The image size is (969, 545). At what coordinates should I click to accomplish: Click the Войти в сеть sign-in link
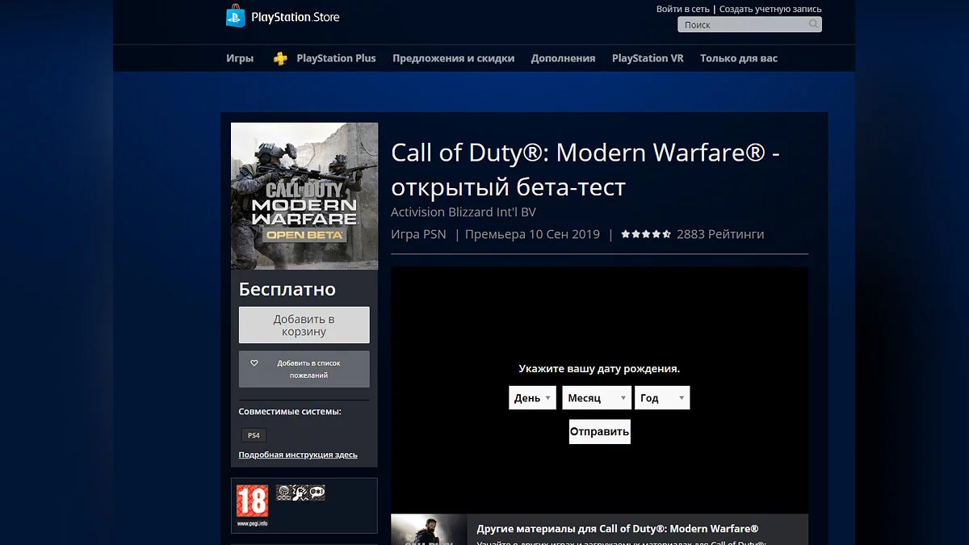point(682,9)
